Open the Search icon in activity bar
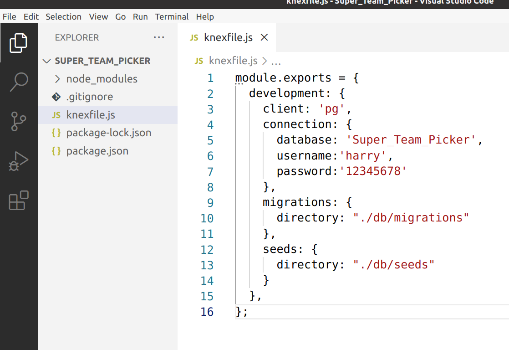 coord(19,82)
